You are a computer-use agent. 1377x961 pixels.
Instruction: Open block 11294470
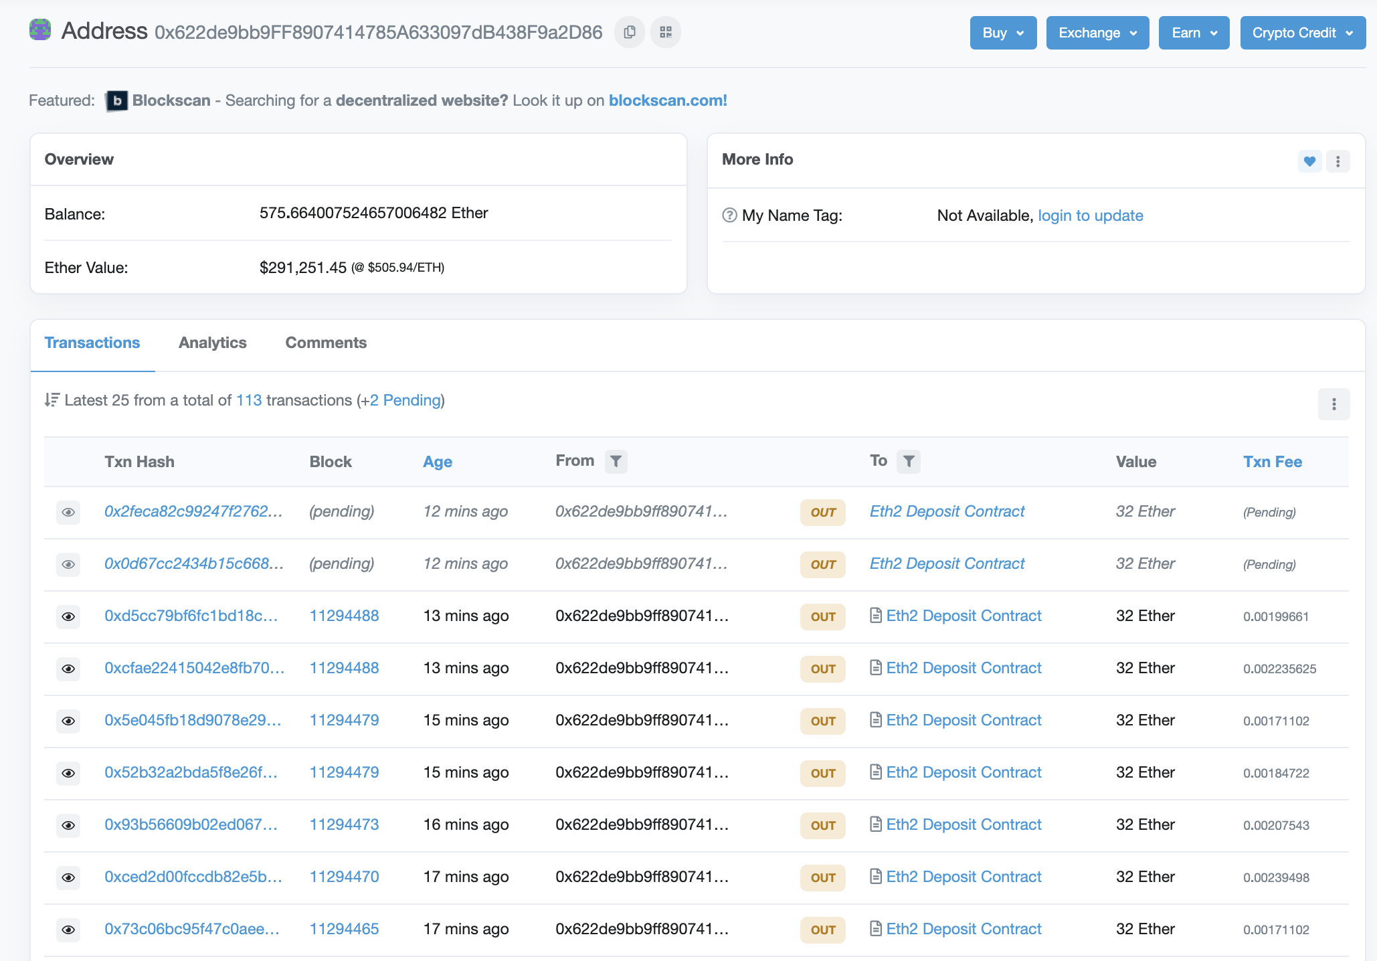[x=344, y=877]
